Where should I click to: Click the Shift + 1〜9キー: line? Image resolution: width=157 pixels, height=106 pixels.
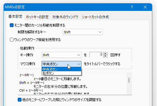(32, 83)
